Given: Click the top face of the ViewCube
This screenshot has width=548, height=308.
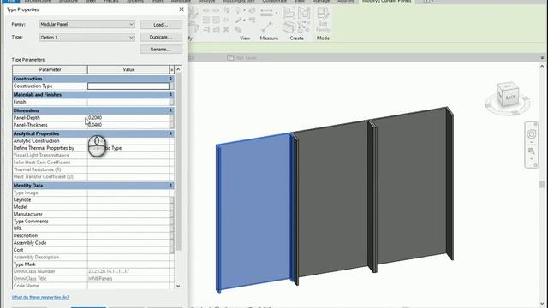Looking at the screenshot, I should 508,86.
